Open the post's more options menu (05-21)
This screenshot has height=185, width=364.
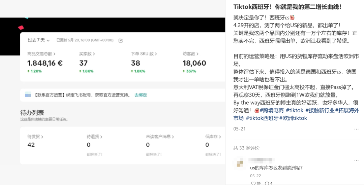click(356, 129)
